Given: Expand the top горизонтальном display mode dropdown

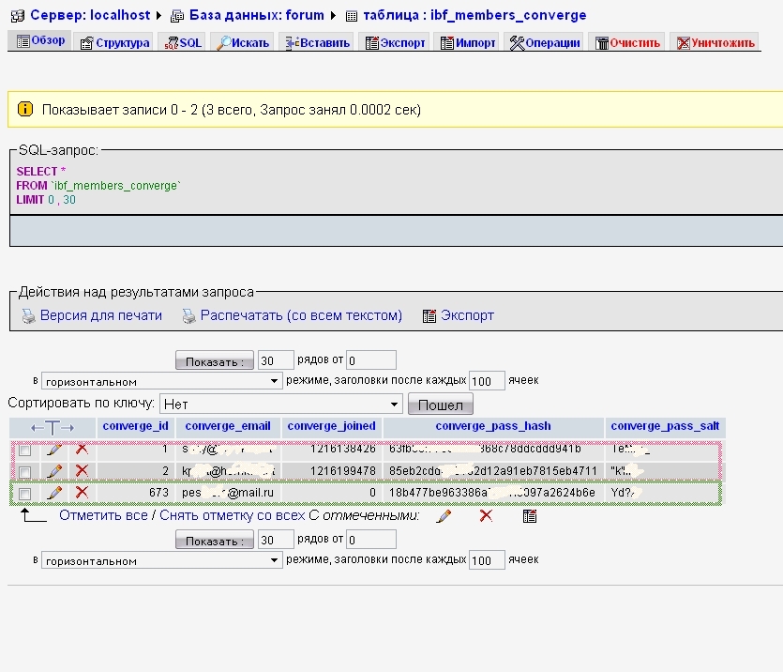Looking at the screenshot, I should coord(161,381).
